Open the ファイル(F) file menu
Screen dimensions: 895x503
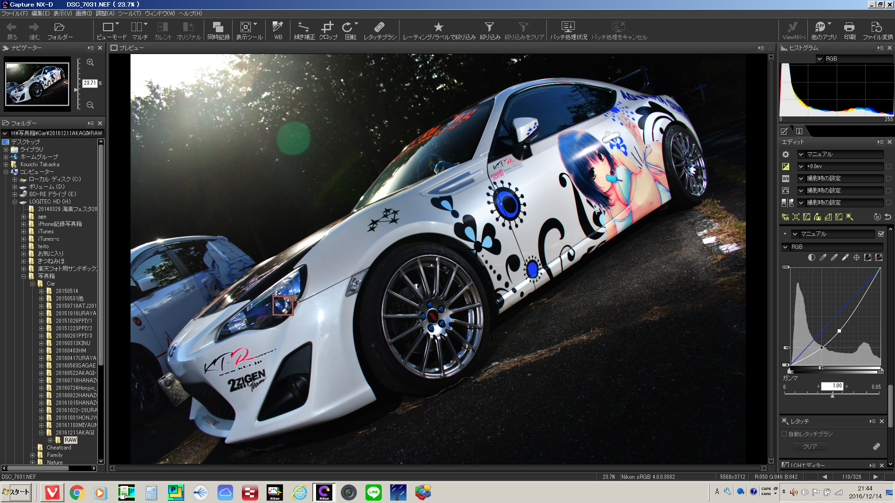pyautogui.click(x=14, y=14)
